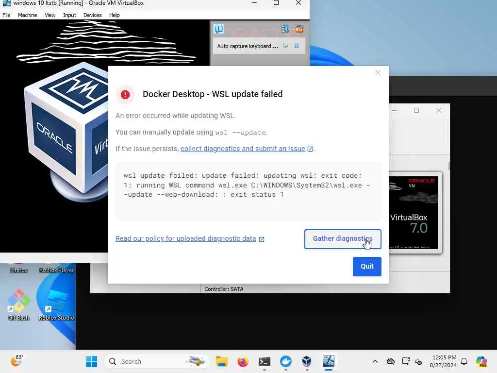Screen dimensions: 497x373
Task: Open the Devices menu in VirtualBox
Action: pyautogui.click(x=92, y=15)
